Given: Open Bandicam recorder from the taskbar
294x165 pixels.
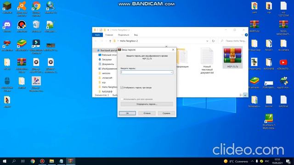Looking at the screenshot, I should click(x=42, y=161).
